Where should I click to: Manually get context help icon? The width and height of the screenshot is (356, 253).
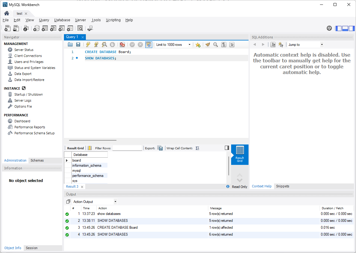(273, 45)
